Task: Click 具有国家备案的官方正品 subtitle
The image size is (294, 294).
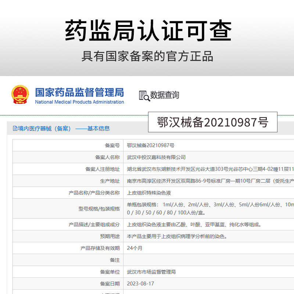Action: [147, 56]
